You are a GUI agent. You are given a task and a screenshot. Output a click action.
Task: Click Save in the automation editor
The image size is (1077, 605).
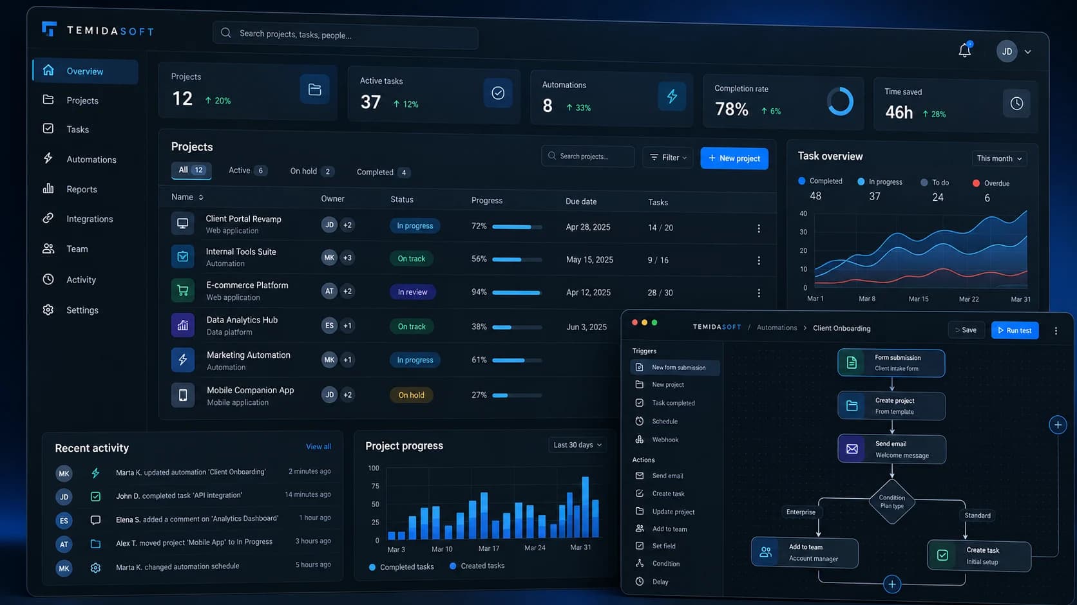pyautogui.click(x=966, y=330)
